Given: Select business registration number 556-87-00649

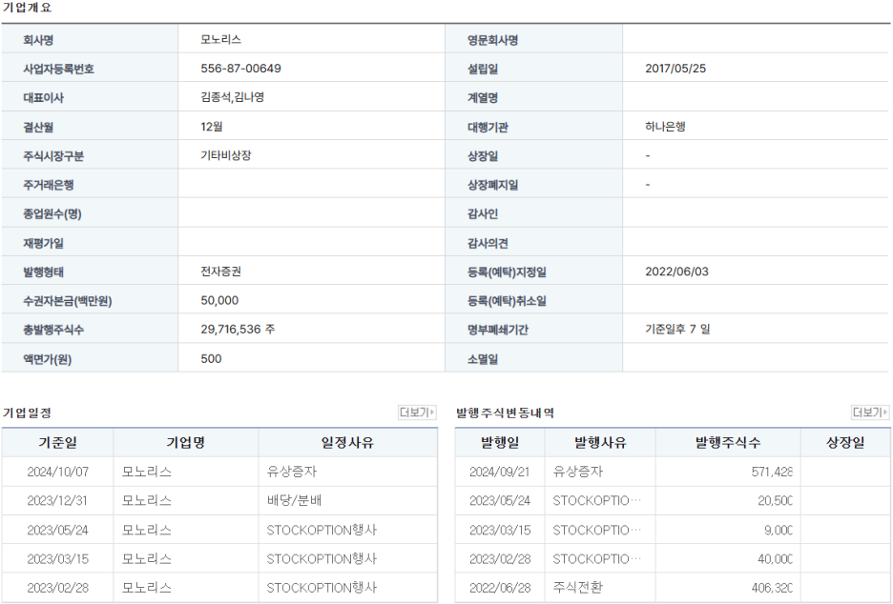Looking at the screenshot, I should click(241, 69).
